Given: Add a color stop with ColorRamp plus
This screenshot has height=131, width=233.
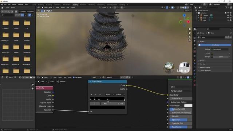Looking at the screenshot, I should coord(91,95).
